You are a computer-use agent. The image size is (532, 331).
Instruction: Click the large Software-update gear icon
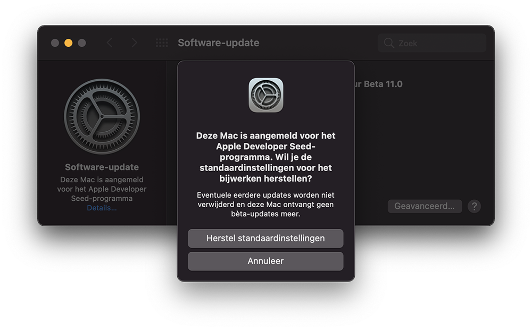click(x=102, y=116)
